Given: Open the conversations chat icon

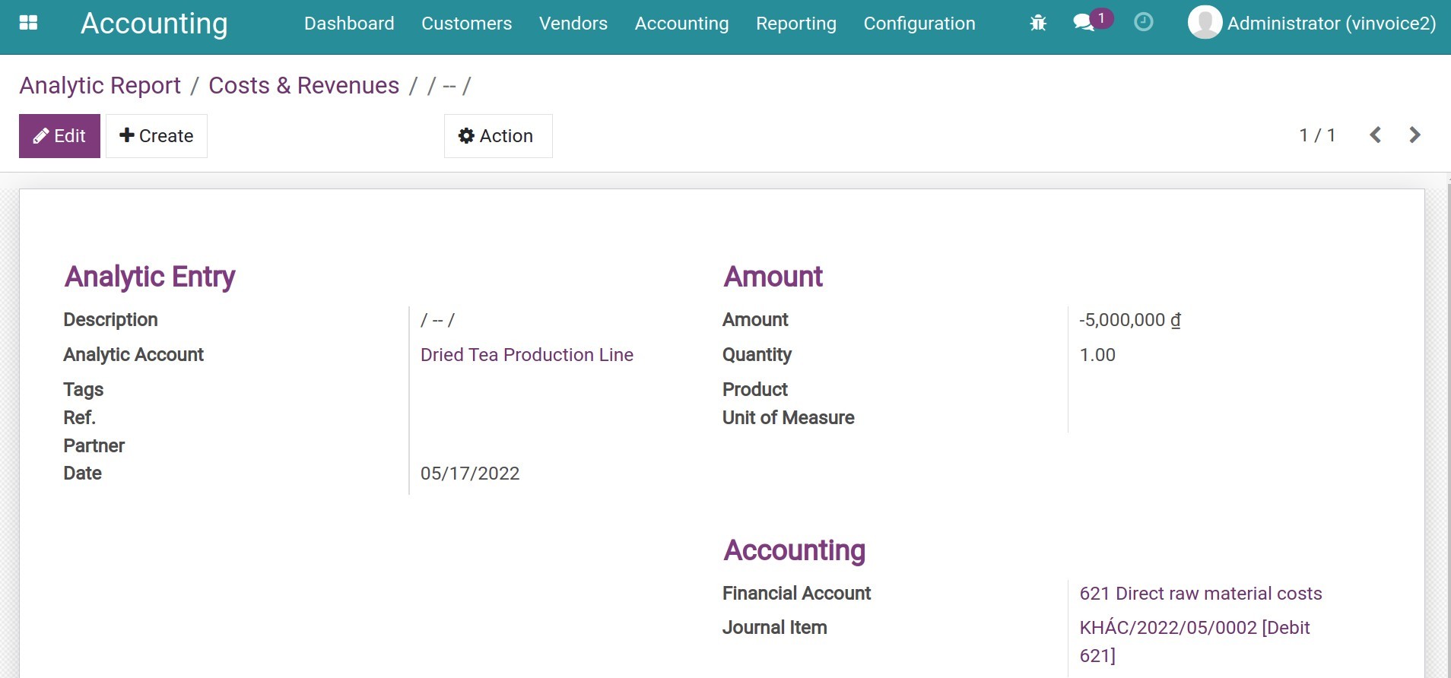Looking at the screenshot, I should (1084, 23).
